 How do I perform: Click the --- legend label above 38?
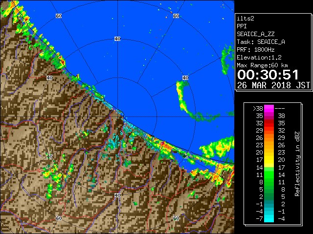point(280,109)
